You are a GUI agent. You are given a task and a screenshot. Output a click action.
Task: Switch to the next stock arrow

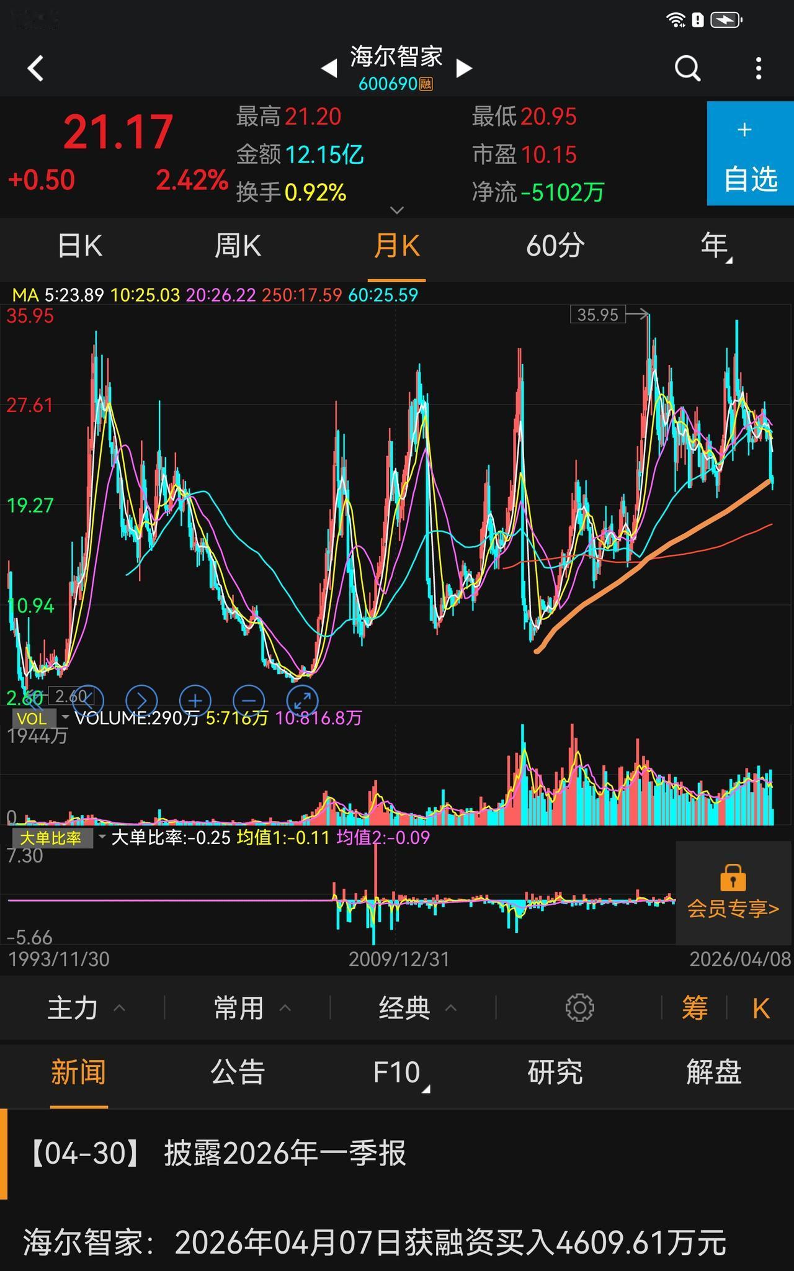464,68
